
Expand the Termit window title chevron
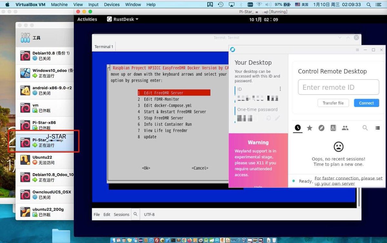coord(340,37)
